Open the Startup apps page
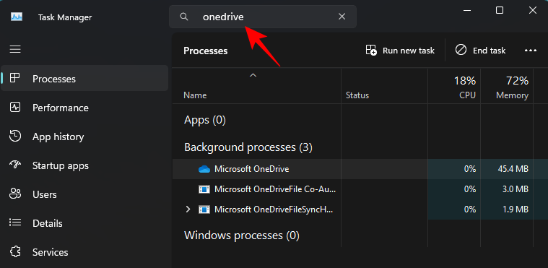548x268 pixels. [84, 165]
